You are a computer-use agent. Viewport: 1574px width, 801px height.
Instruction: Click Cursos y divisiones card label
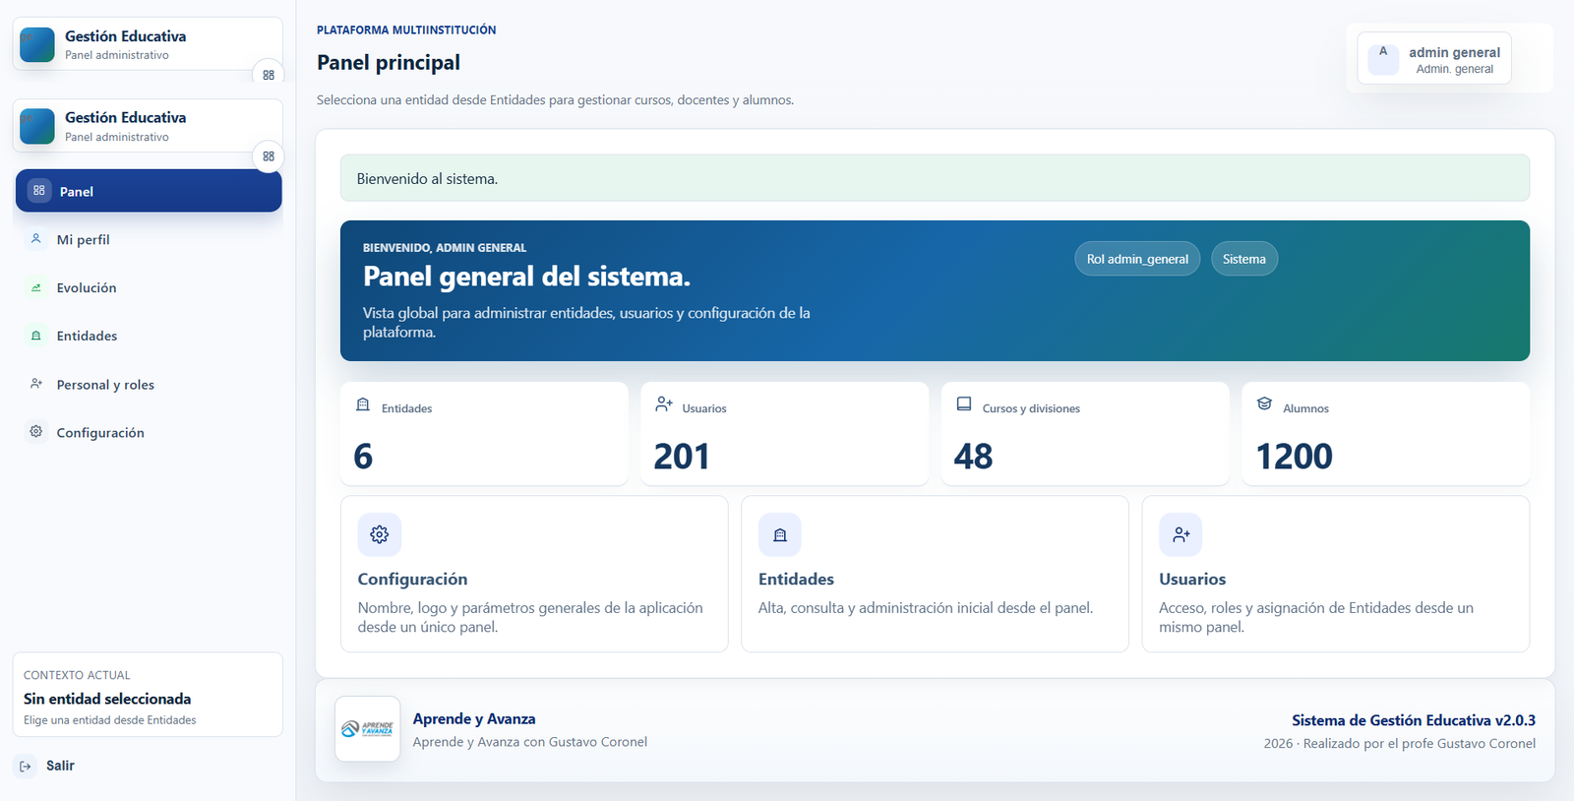(x=1031, y=408)
